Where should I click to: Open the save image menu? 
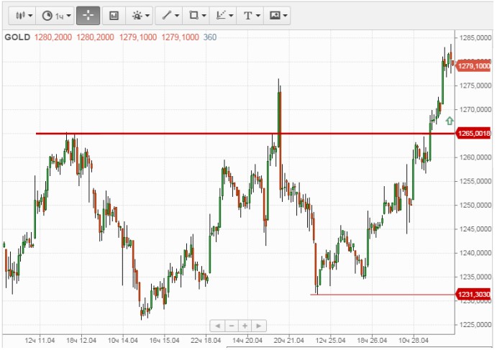[277, 16]
